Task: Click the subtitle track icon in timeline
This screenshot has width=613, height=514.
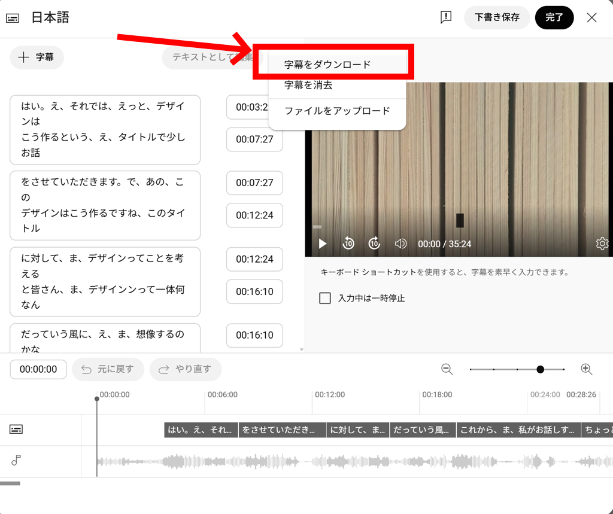Action: (16, 429)
